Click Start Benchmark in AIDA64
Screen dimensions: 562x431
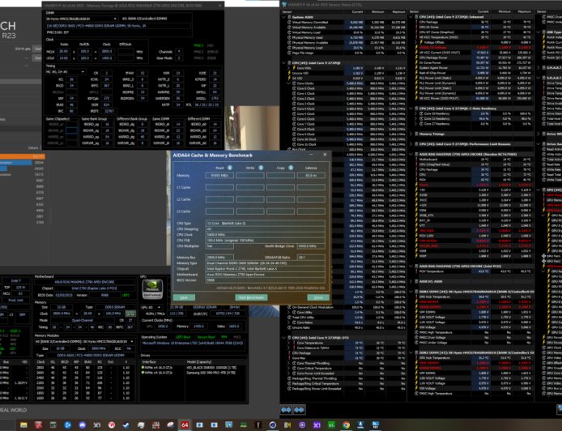(x=251, y=297)
